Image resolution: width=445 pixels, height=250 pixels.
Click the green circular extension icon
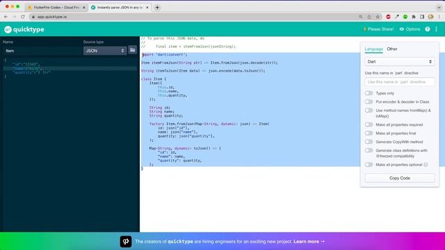click(405, 17)
